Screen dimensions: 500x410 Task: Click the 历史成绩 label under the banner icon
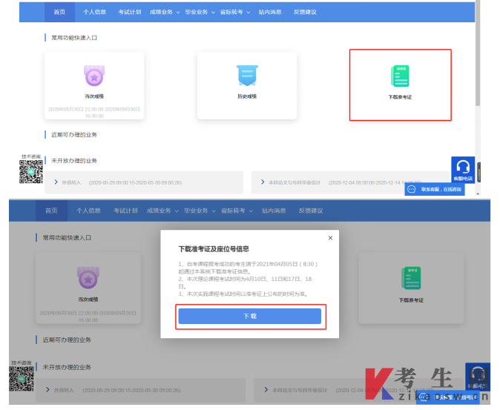(x=247, y=96)
